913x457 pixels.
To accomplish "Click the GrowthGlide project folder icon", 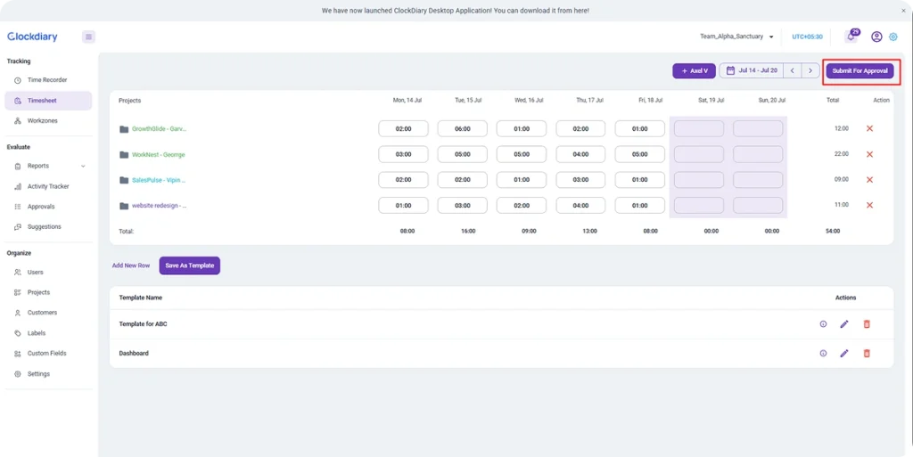I will pos(124,129).
